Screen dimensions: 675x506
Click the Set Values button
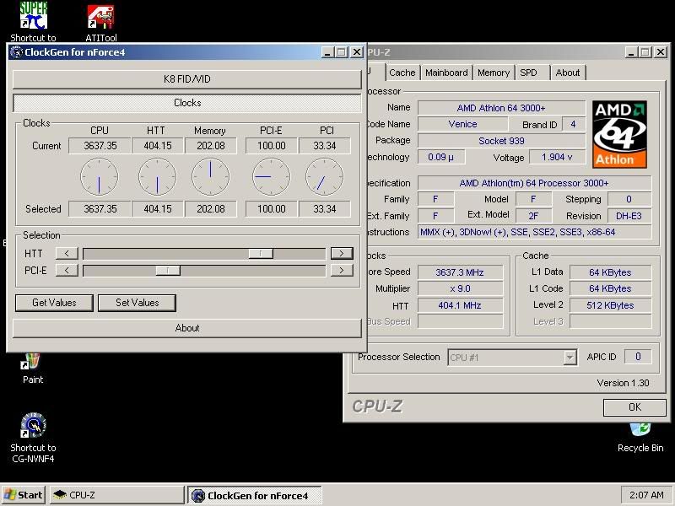pyautogui.click(x=137, y=303)
